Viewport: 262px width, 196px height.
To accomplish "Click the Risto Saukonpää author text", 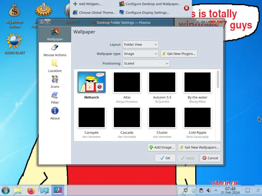I will [x=197, y=137].
